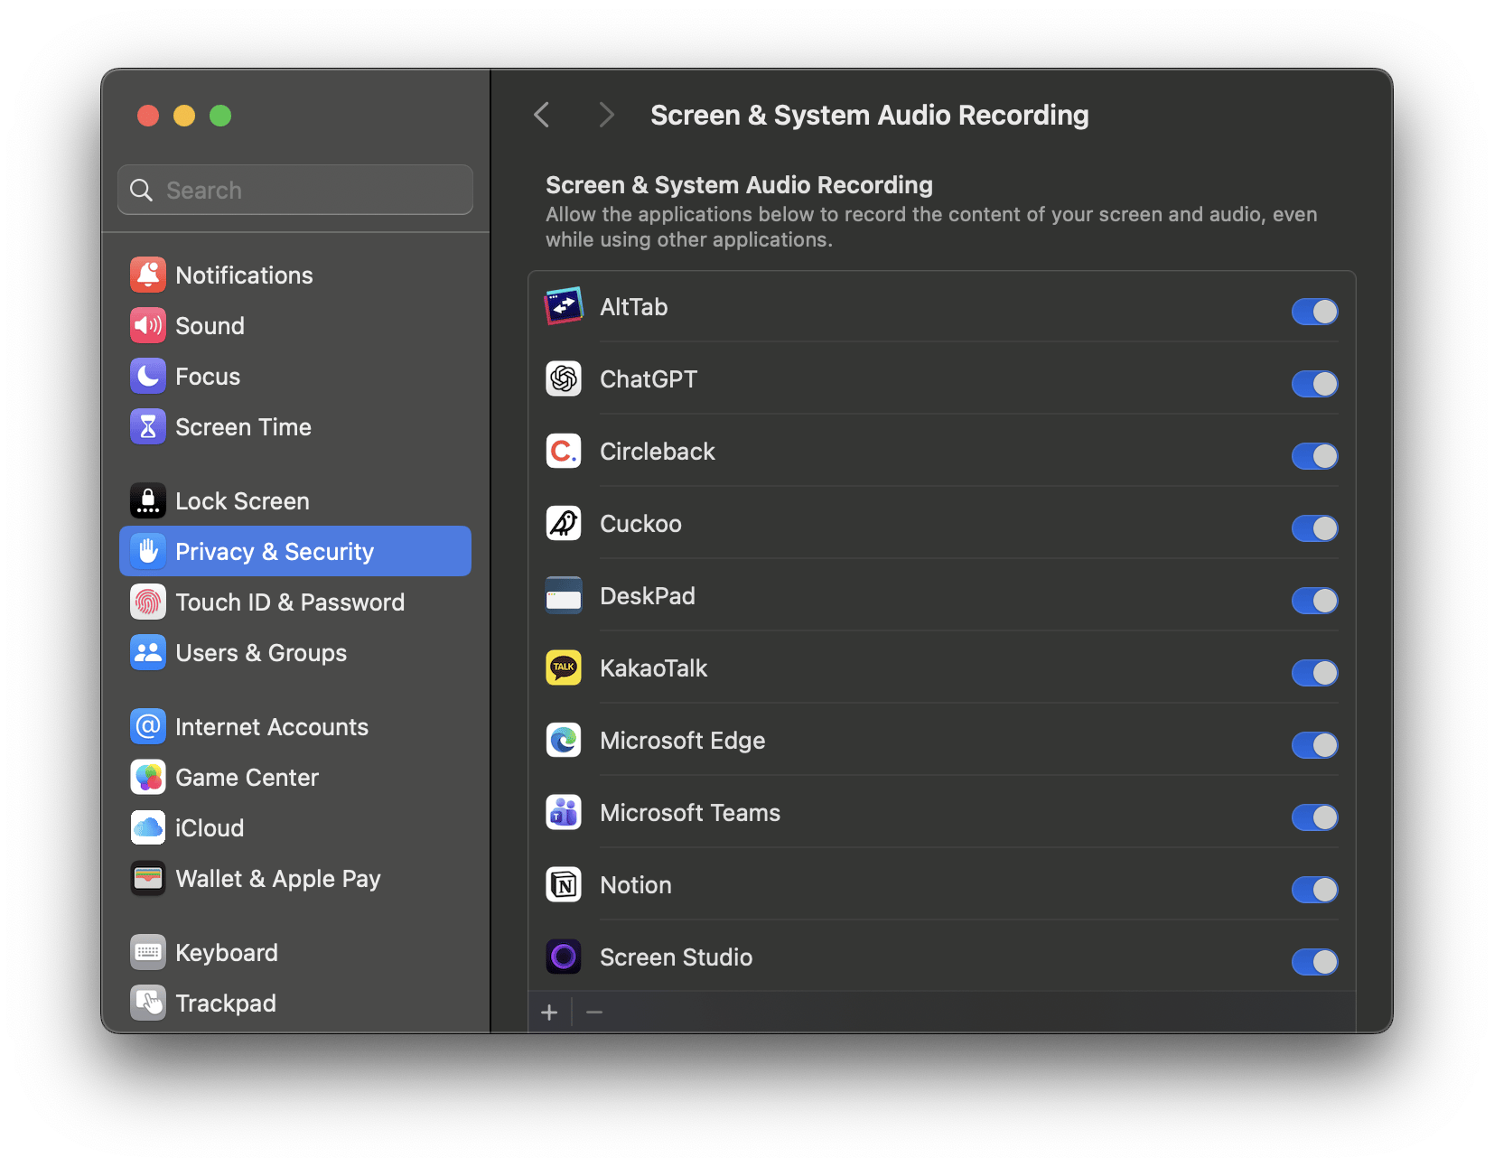Open Keyboard settings
1494x1167 pixels.
coord(295,952)
